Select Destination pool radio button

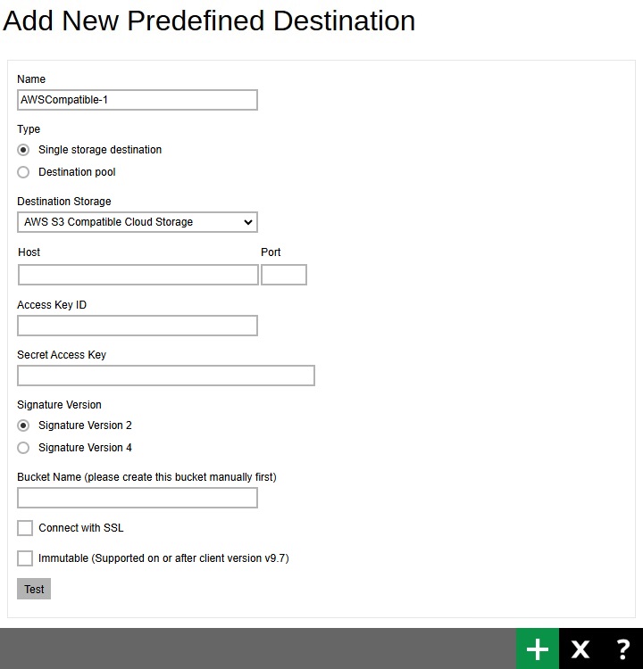(23, 172)
